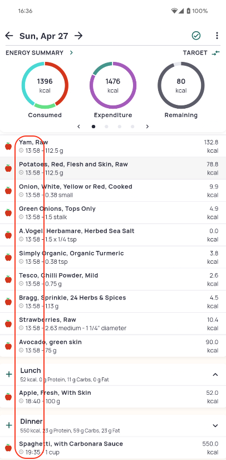The image size is (226, 460).
Task: Show previous summary page with left chevron
Action: click(x=78, y=127)
